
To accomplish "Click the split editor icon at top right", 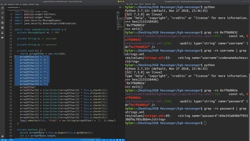I will tap(120, 7).
